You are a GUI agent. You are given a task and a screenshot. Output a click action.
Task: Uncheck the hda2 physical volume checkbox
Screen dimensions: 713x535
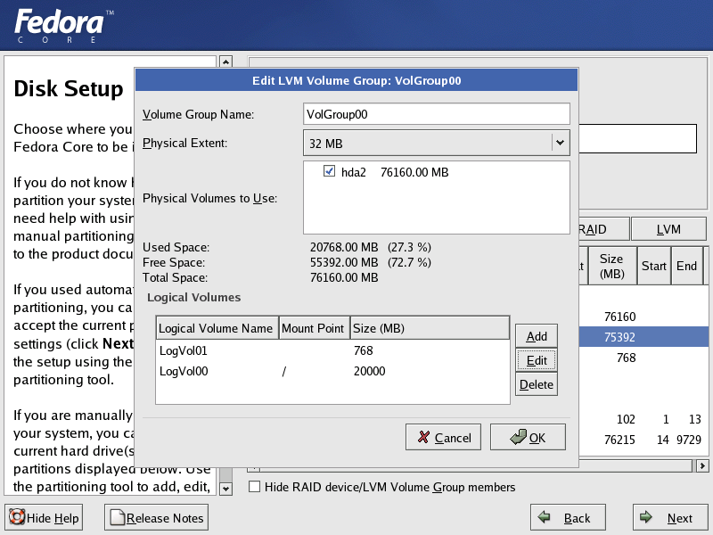tap(329, 171)
